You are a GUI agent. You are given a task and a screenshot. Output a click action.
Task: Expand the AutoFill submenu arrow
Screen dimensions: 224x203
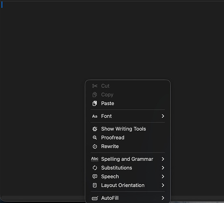[163, 198]
